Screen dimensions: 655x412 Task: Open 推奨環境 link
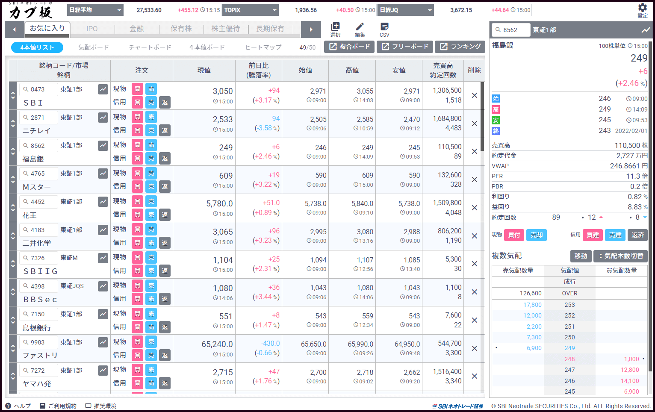(101, 406)
